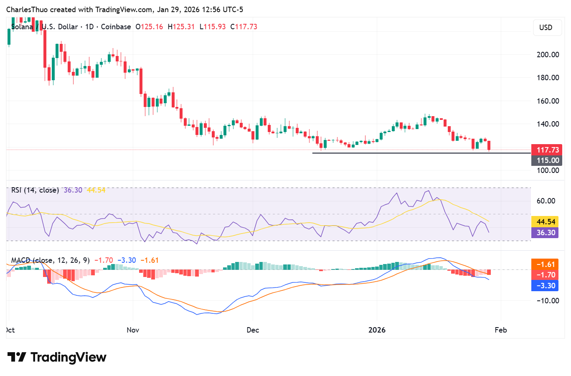Image resolution: width=571 pixels, height=376 pixels.
Task: Select the RSI (14, close) indicator title
Action: point(33,190)
